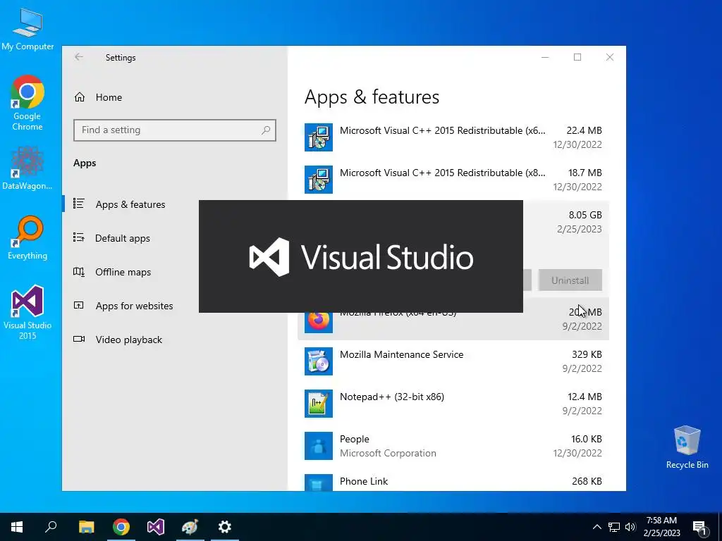Launch Visual Studio 2015 desktop shortcut
The image size is (722, 541).
(x=27, y=312)
